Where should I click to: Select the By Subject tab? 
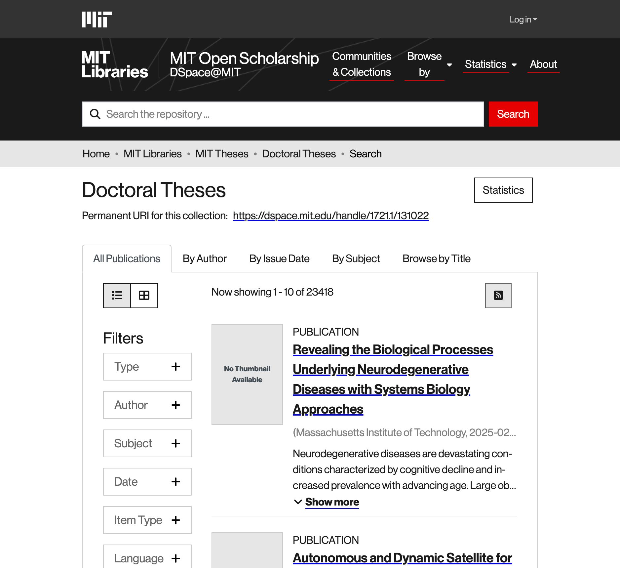356,259
